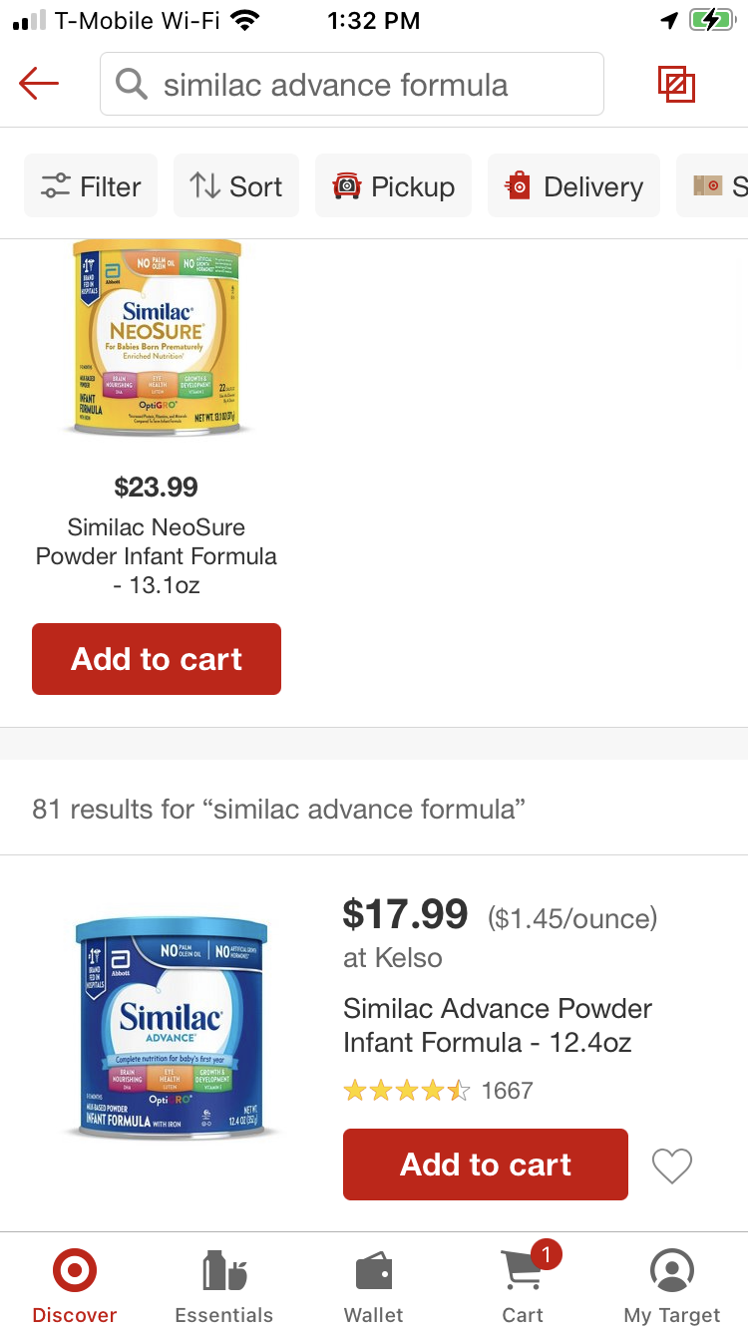Open My Target account tab

pos(671,1284)
